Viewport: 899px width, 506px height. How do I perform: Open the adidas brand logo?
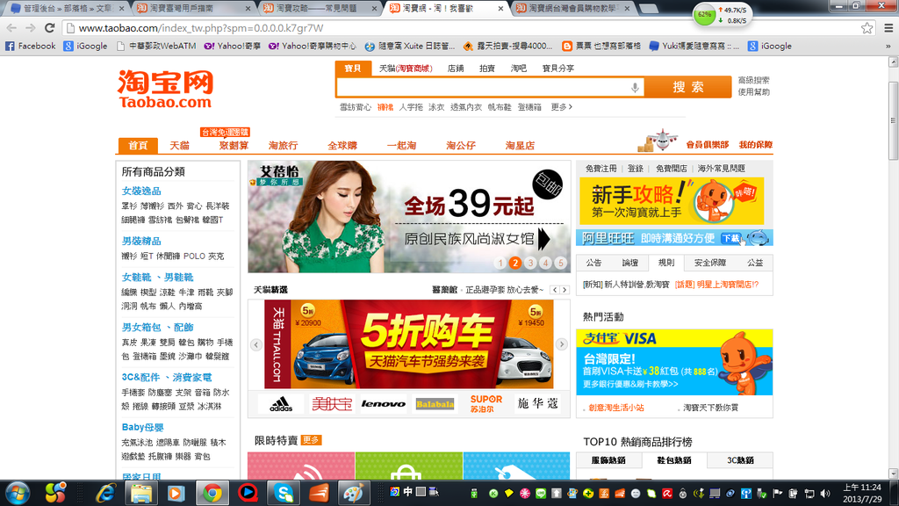click(x=281, y=404)
